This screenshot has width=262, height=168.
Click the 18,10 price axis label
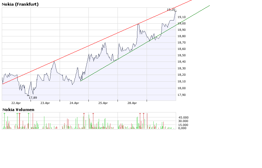pos(182,81)
